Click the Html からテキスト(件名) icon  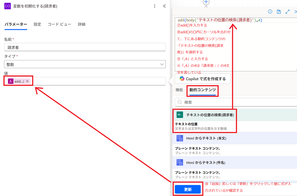(x=180, y=162)
